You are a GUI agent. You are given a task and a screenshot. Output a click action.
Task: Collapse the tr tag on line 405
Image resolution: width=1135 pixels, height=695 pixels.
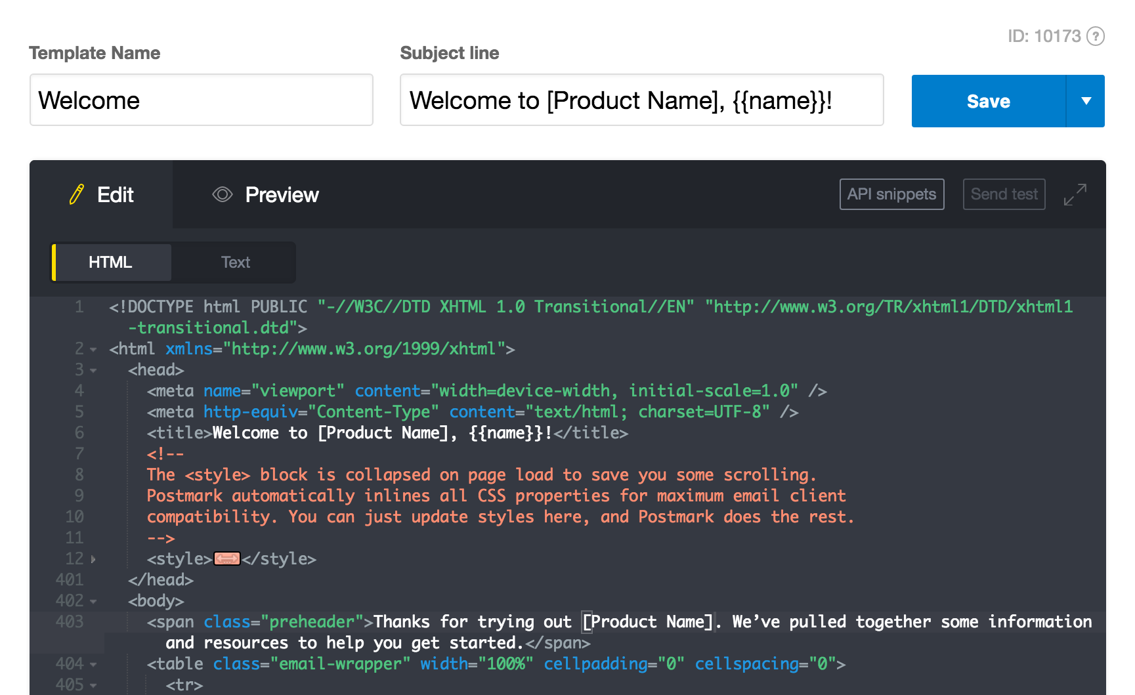pyautogui.click(x=93, y=686)
